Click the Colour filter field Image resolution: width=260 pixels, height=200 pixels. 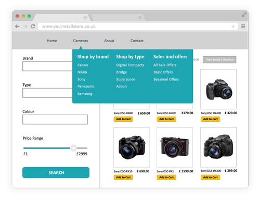pos(55,119)
